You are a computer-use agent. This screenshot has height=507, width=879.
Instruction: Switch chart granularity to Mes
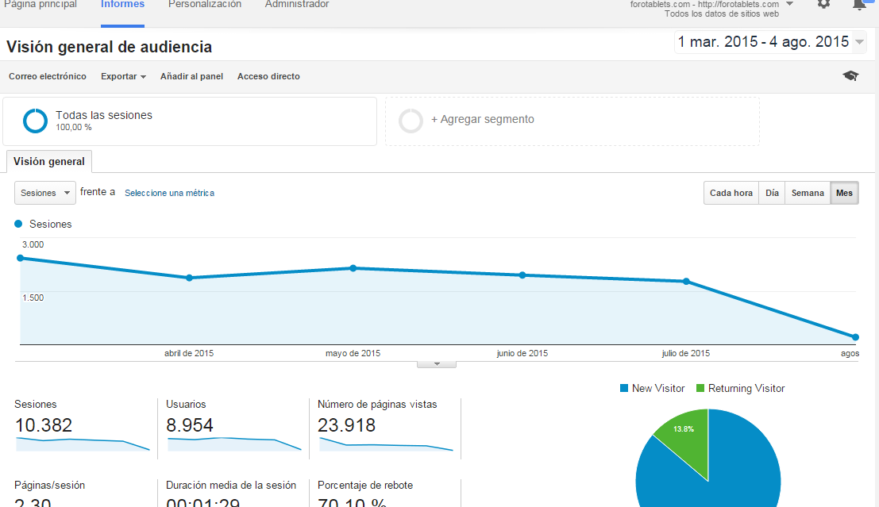[x=844, y=193]
